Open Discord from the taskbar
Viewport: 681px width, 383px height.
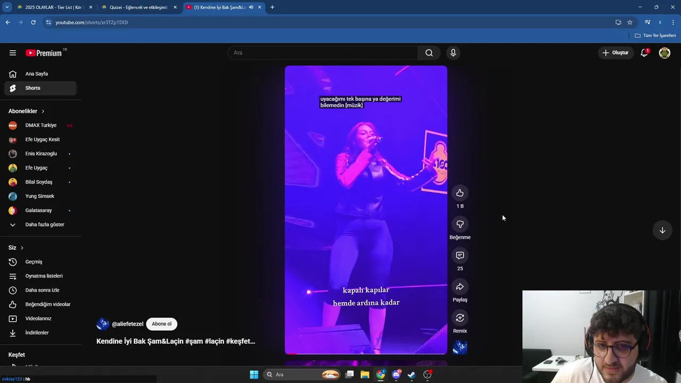(396, 374)
